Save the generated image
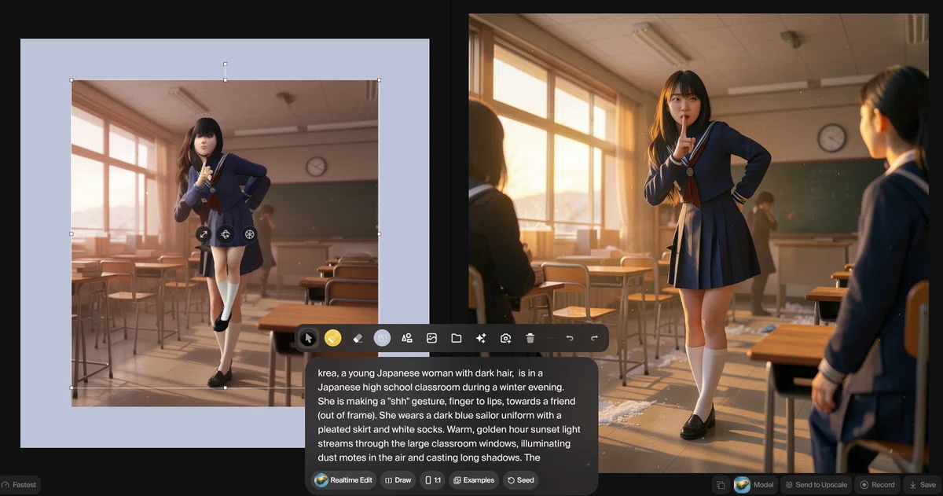This screenshot has width=943, height=496. 922,485
